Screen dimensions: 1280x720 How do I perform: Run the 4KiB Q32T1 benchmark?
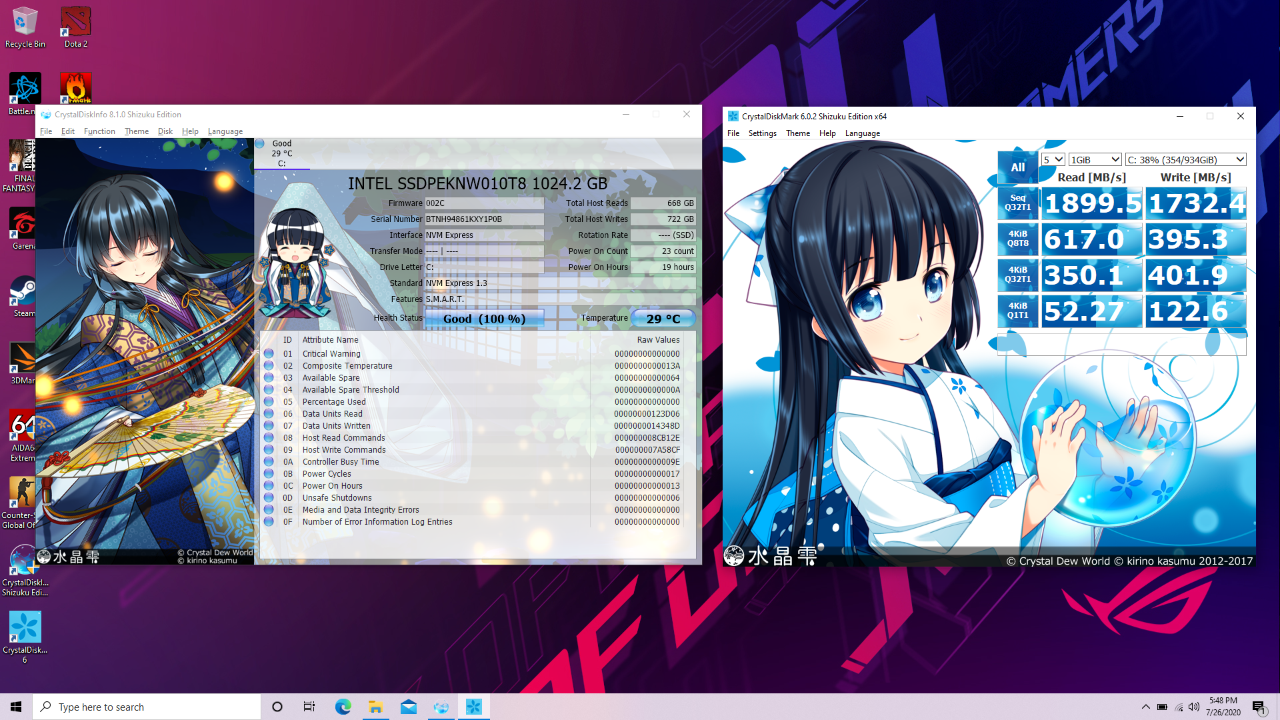[x=1018, y=275]
